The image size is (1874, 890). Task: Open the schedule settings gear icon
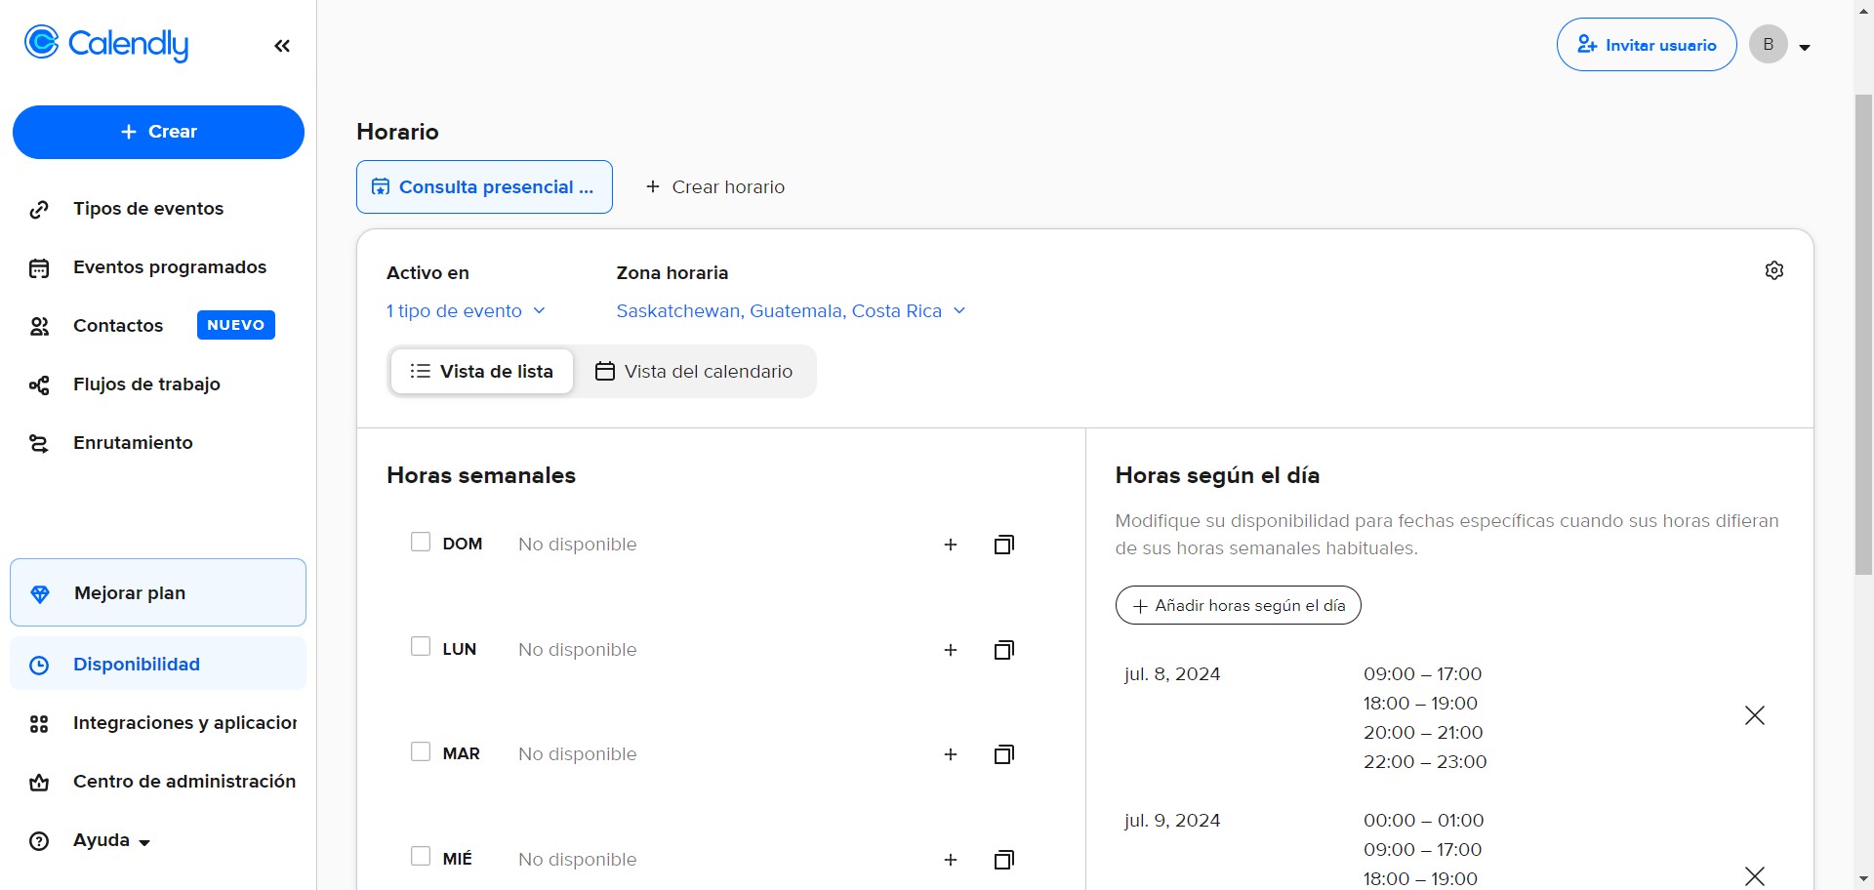1774,270
